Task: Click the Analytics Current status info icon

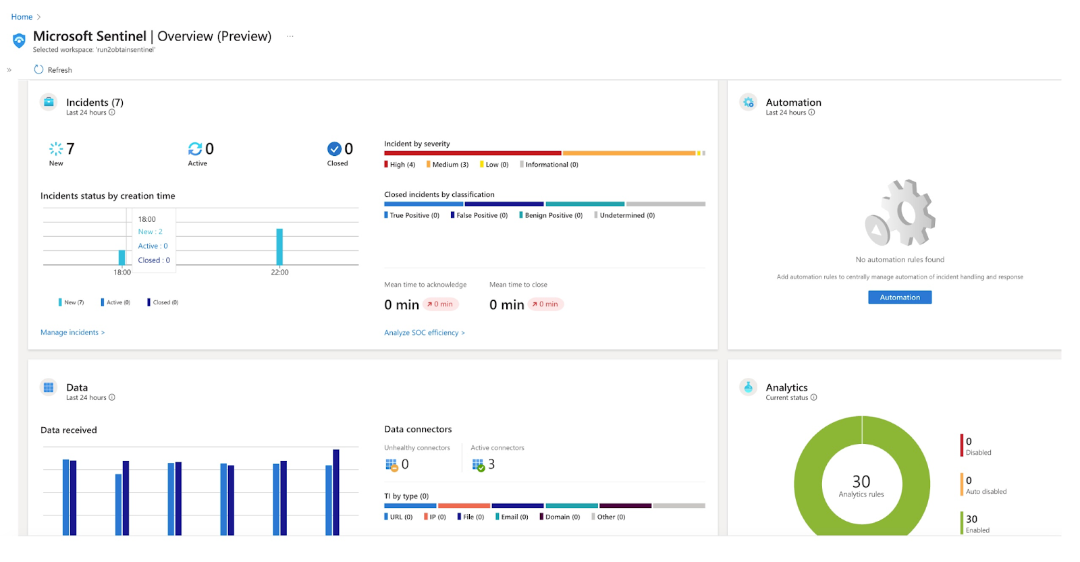Action: [813, 397]
